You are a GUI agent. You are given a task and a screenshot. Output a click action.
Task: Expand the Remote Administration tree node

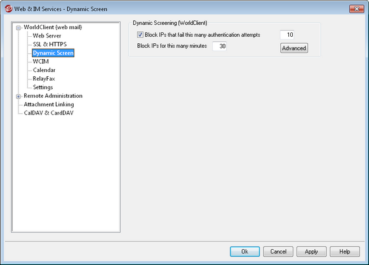pyautogui.click(x=18, y=96)
